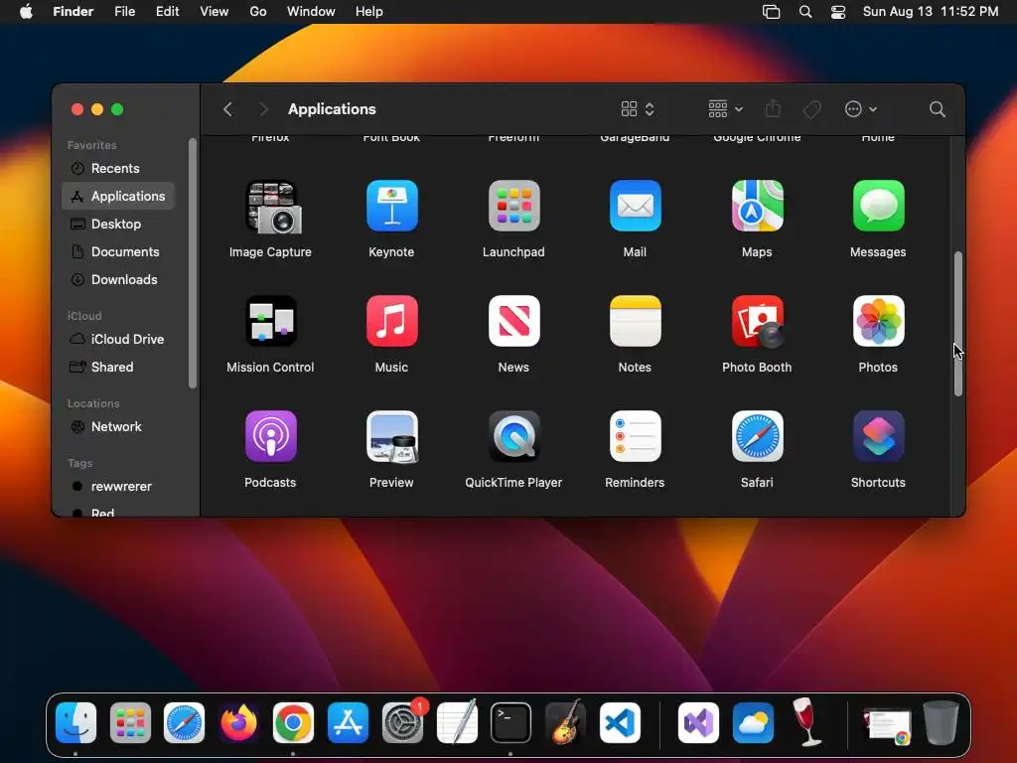Open iCloud Drive in the sidebar
This screenshot has height=763, width=1017.
click(118, 340)
